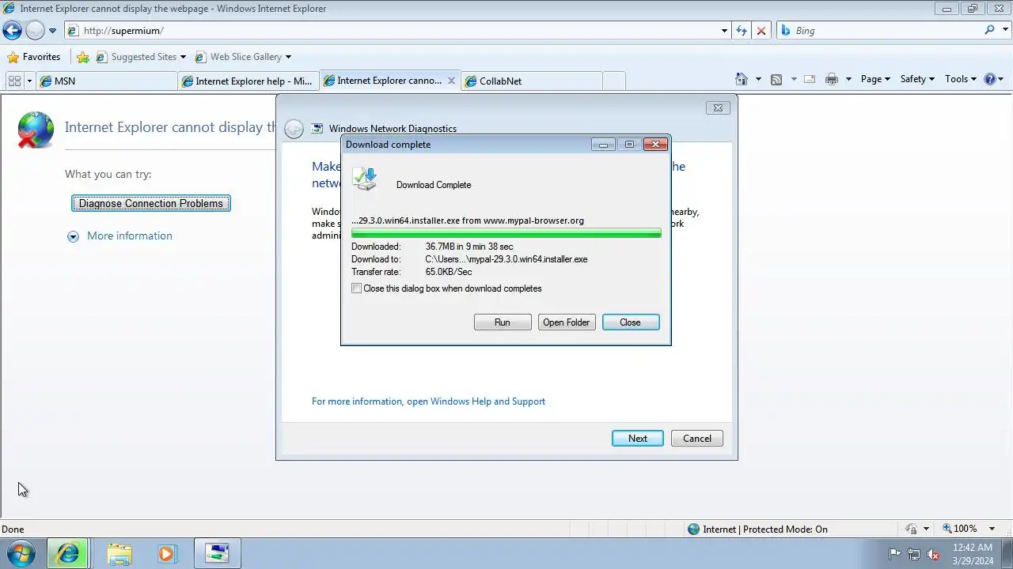
Task: Click Internet Protected Mode status zone
Action: (x=757, y=529)
